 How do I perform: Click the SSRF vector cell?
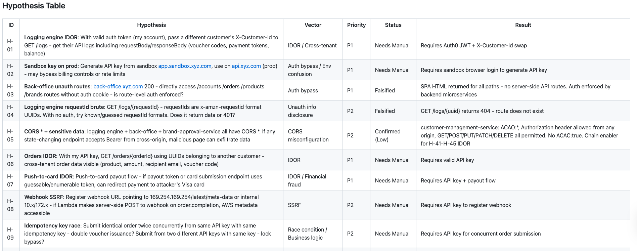coord(294,205)
